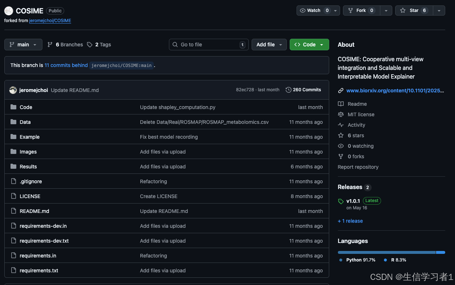Open the Data folder icon

tap(13, 122)
